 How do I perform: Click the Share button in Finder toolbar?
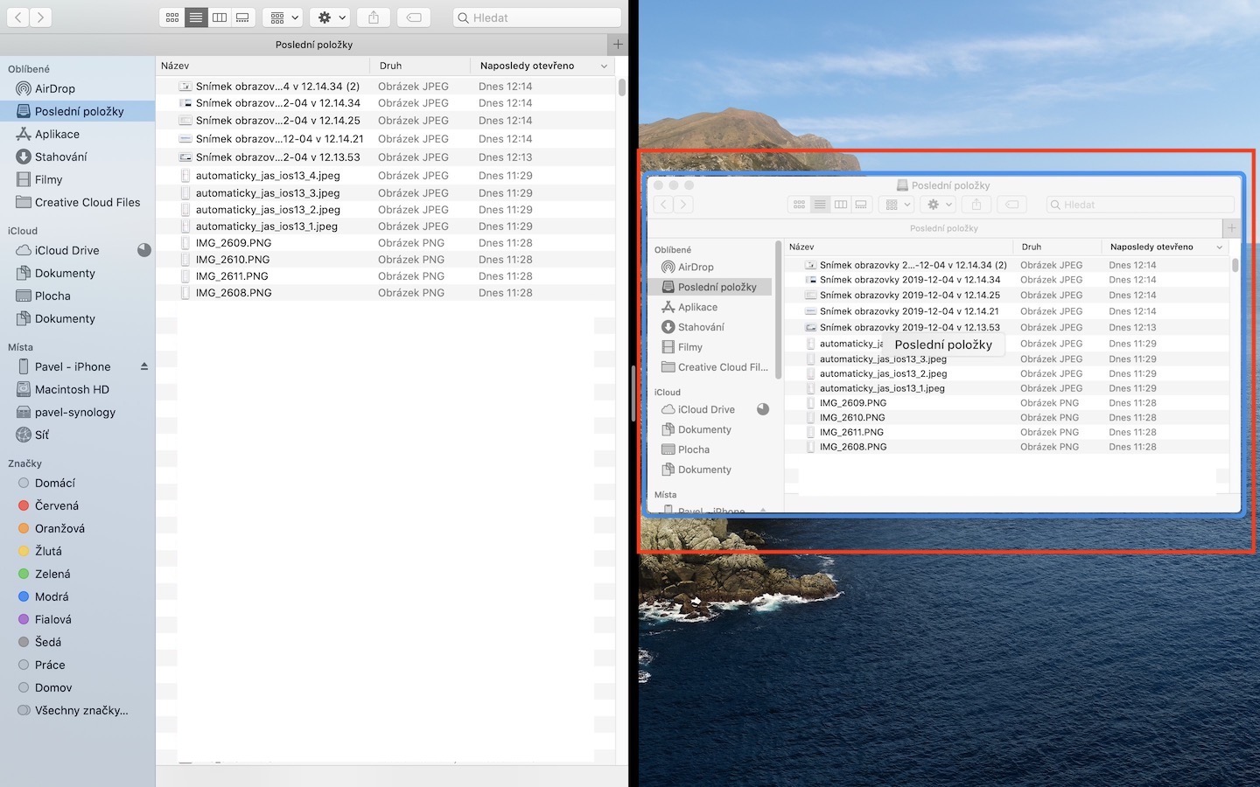374,17
